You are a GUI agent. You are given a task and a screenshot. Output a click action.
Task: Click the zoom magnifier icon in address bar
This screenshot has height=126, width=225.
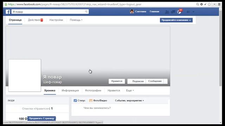[198, 4]
